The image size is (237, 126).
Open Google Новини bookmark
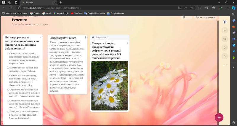pos(116,13)
